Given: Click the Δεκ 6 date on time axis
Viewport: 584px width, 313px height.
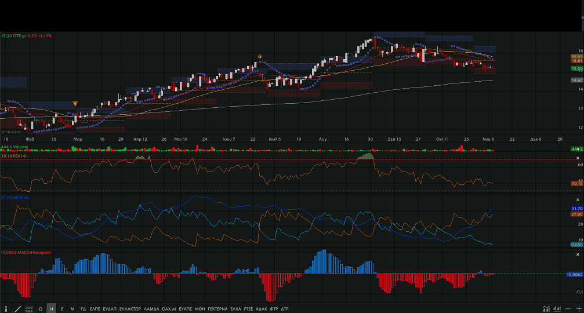Looking at the screenshot, I should pyautogui.click(x=536, y=139).
